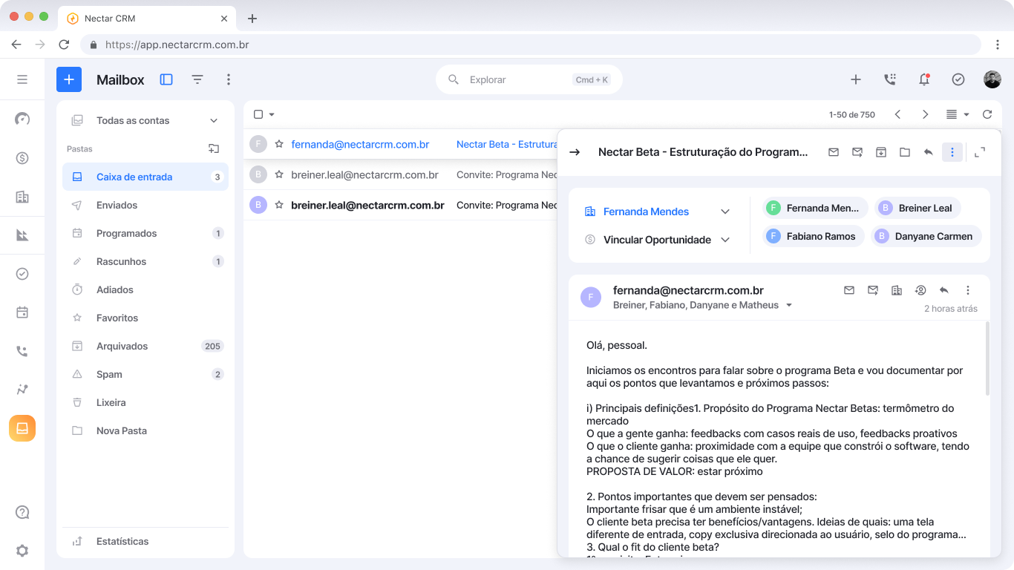Click the Fabiano Ramos contact chip
1014x570 pixels.
pos(814,236)
